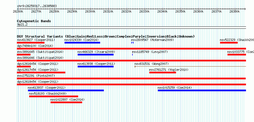The image size is (254, 122).
Task: Open the esv3891645 (Suktitipat2014) label
Action: (x=40, y=52)
